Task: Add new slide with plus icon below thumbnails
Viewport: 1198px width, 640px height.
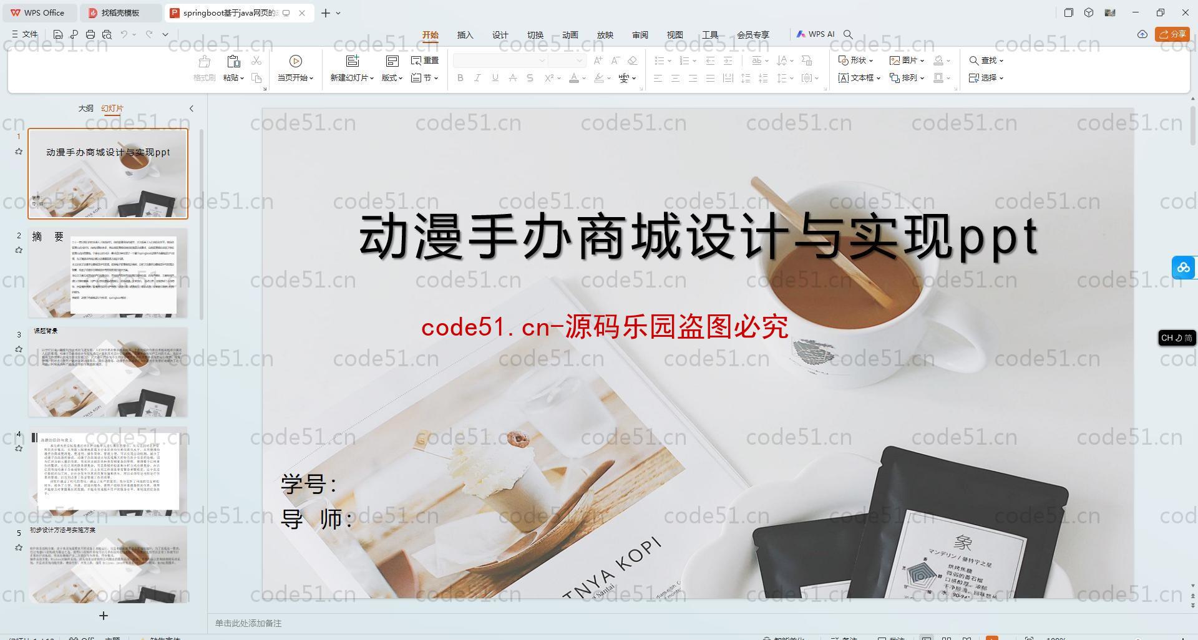Action: click(104, 616)
